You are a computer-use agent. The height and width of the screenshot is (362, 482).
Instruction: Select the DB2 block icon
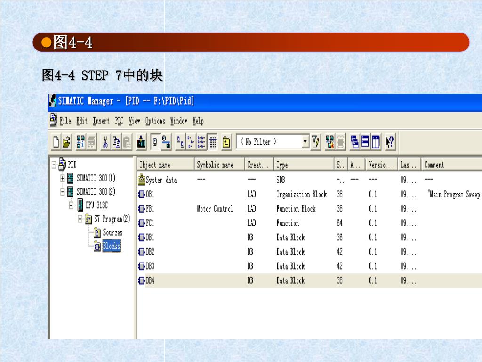coord(141,252)
